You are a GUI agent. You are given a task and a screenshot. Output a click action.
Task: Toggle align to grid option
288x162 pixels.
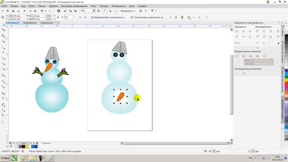pyautogui.click(x=257, y=56)
